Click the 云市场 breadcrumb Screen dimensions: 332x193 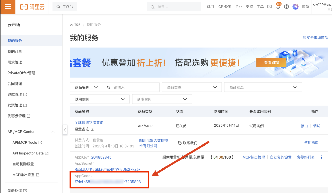click(75, 25)
